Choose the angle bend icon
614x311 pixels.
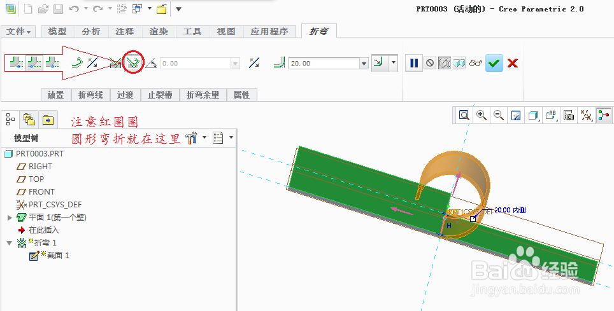click(115, 62)
